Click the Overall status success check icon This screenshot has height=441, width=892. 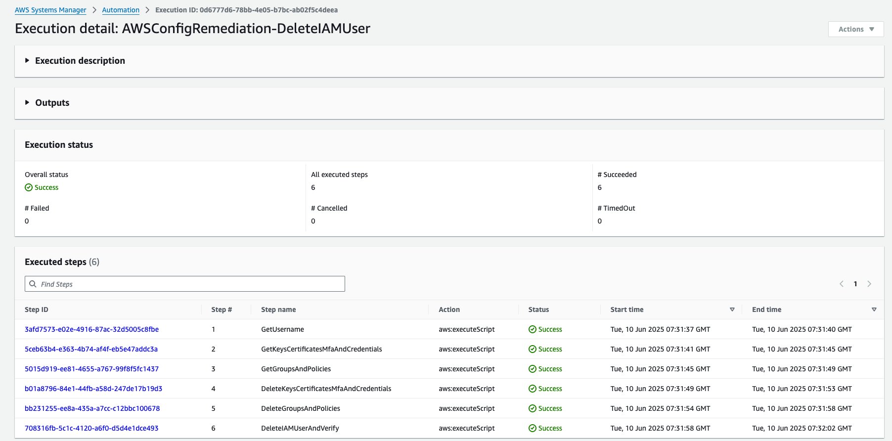(29, 187)
